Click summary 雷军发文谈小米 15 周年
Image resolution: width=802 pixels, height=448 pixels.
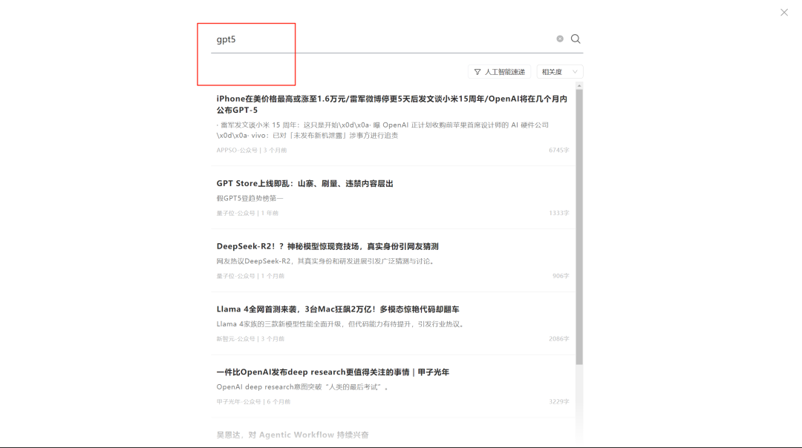coord(382,131)
